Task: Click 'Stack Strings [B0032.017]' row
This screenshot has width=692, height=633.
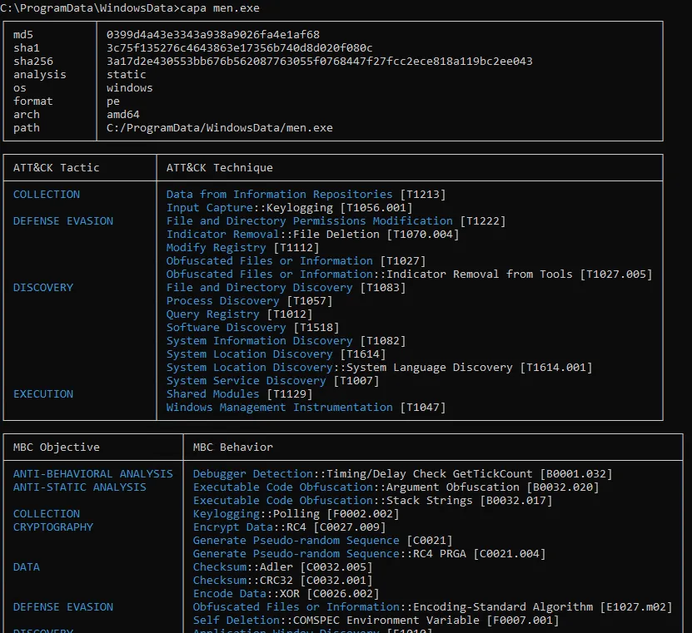Action: pyautogui.click(x=372, y=500)
